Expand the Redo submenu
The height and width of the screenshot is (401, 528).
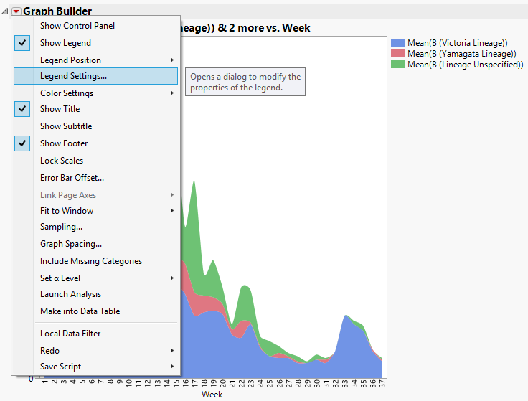tap(95, 351)
